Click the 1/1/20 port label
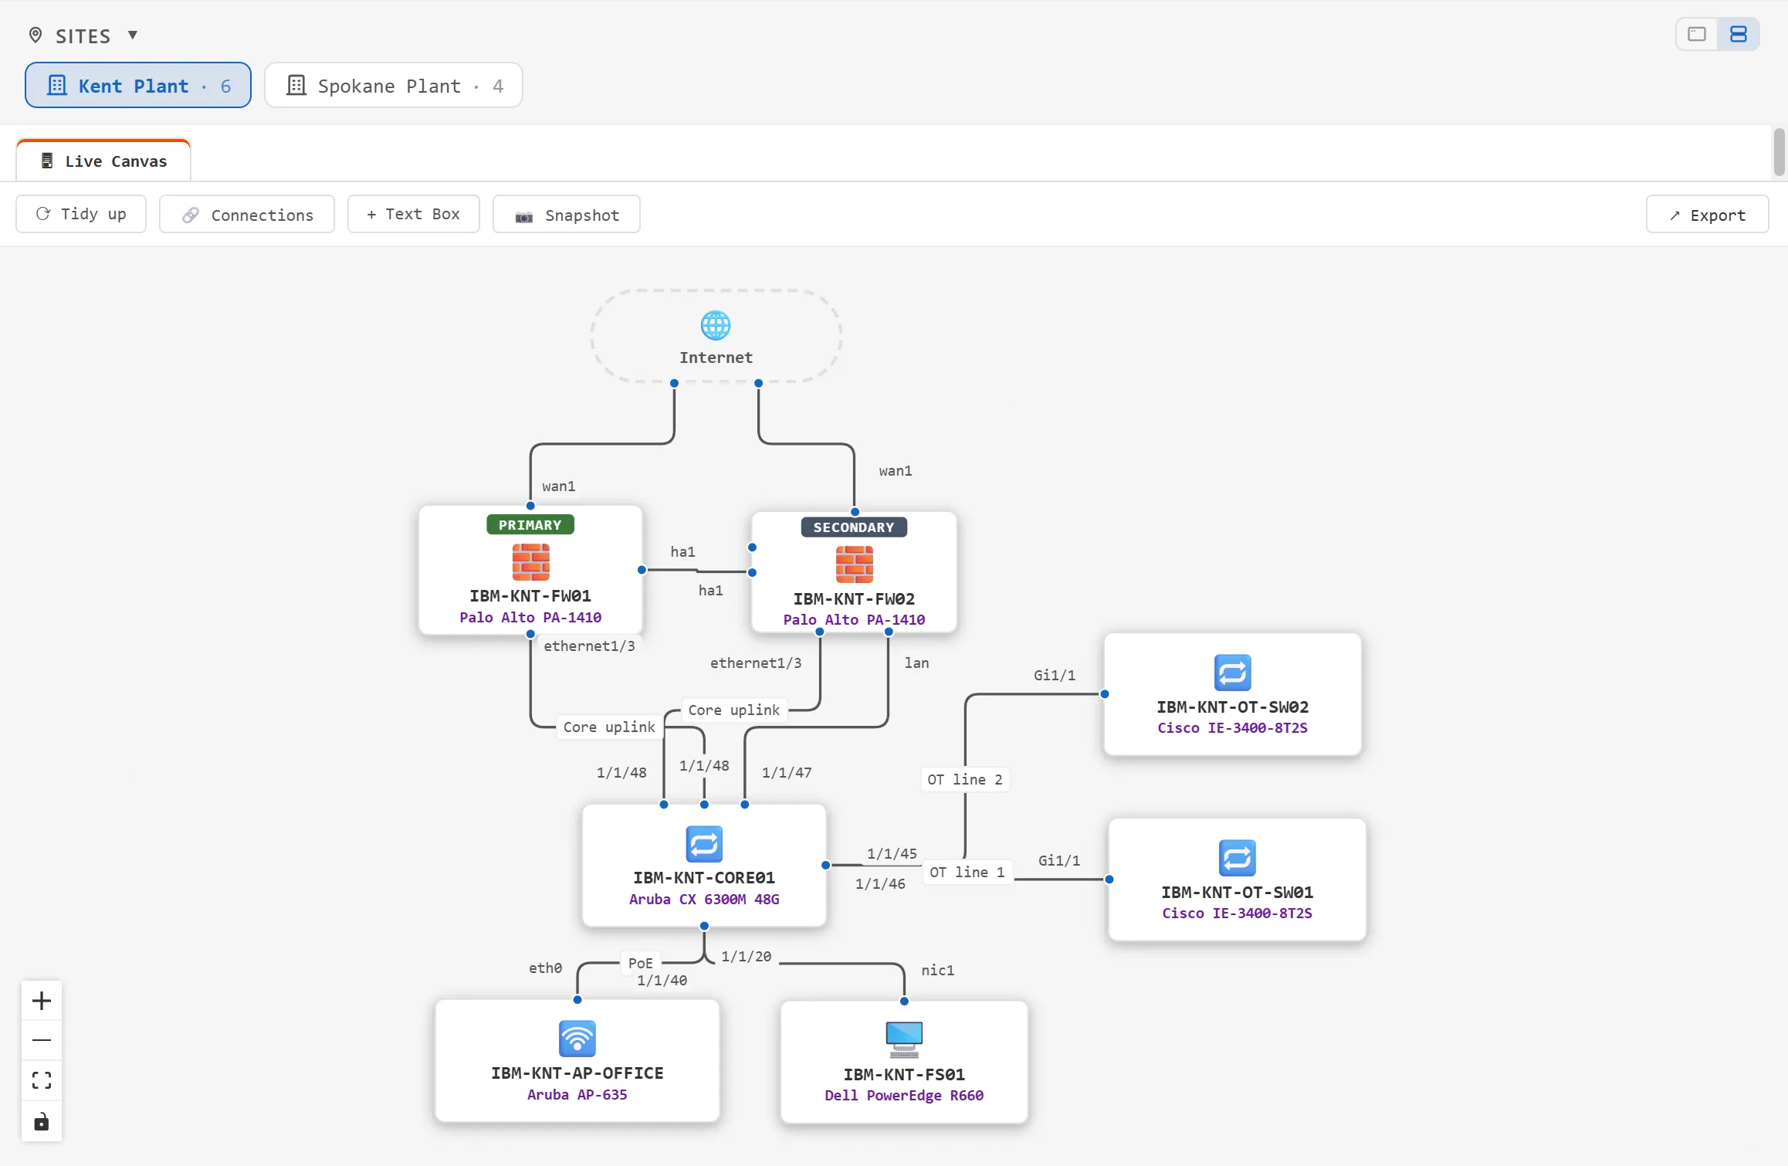This screenshot has height=1166, width=1788. click(x=747, y=956)
